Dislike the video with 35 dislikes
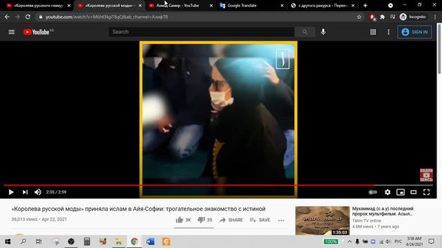This screenshot has width=442, height=248. pos(205,220)
